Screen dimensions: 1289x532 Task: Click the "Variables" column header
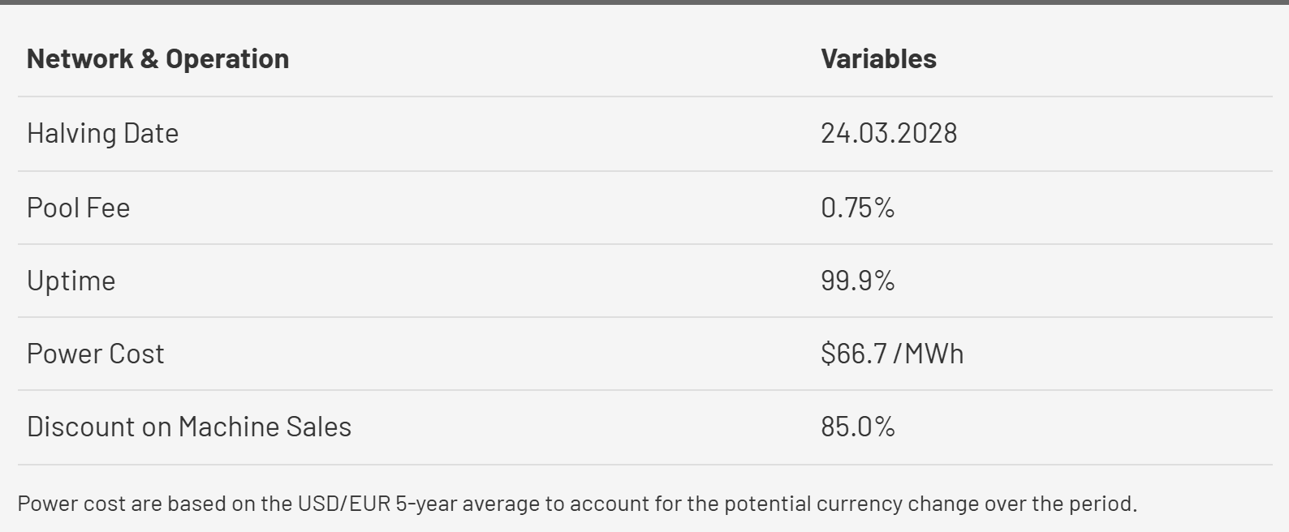click(878, 59)
